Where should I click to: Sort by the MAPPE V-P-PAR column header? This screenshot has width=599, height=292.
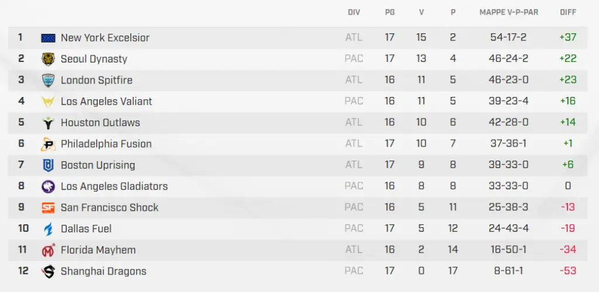(x=509, y=13)
